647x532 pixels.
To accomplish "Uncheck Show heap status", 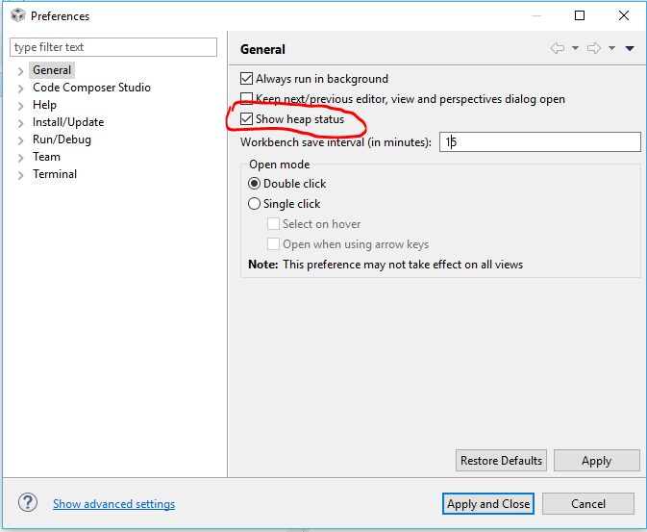I will click(247, 119).
